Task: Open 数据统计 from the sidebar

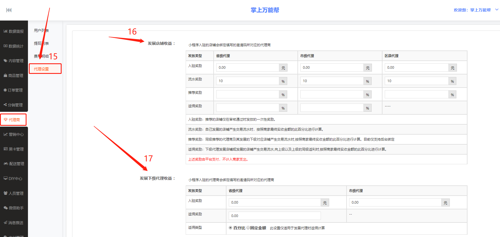Action: pos(14,46)
